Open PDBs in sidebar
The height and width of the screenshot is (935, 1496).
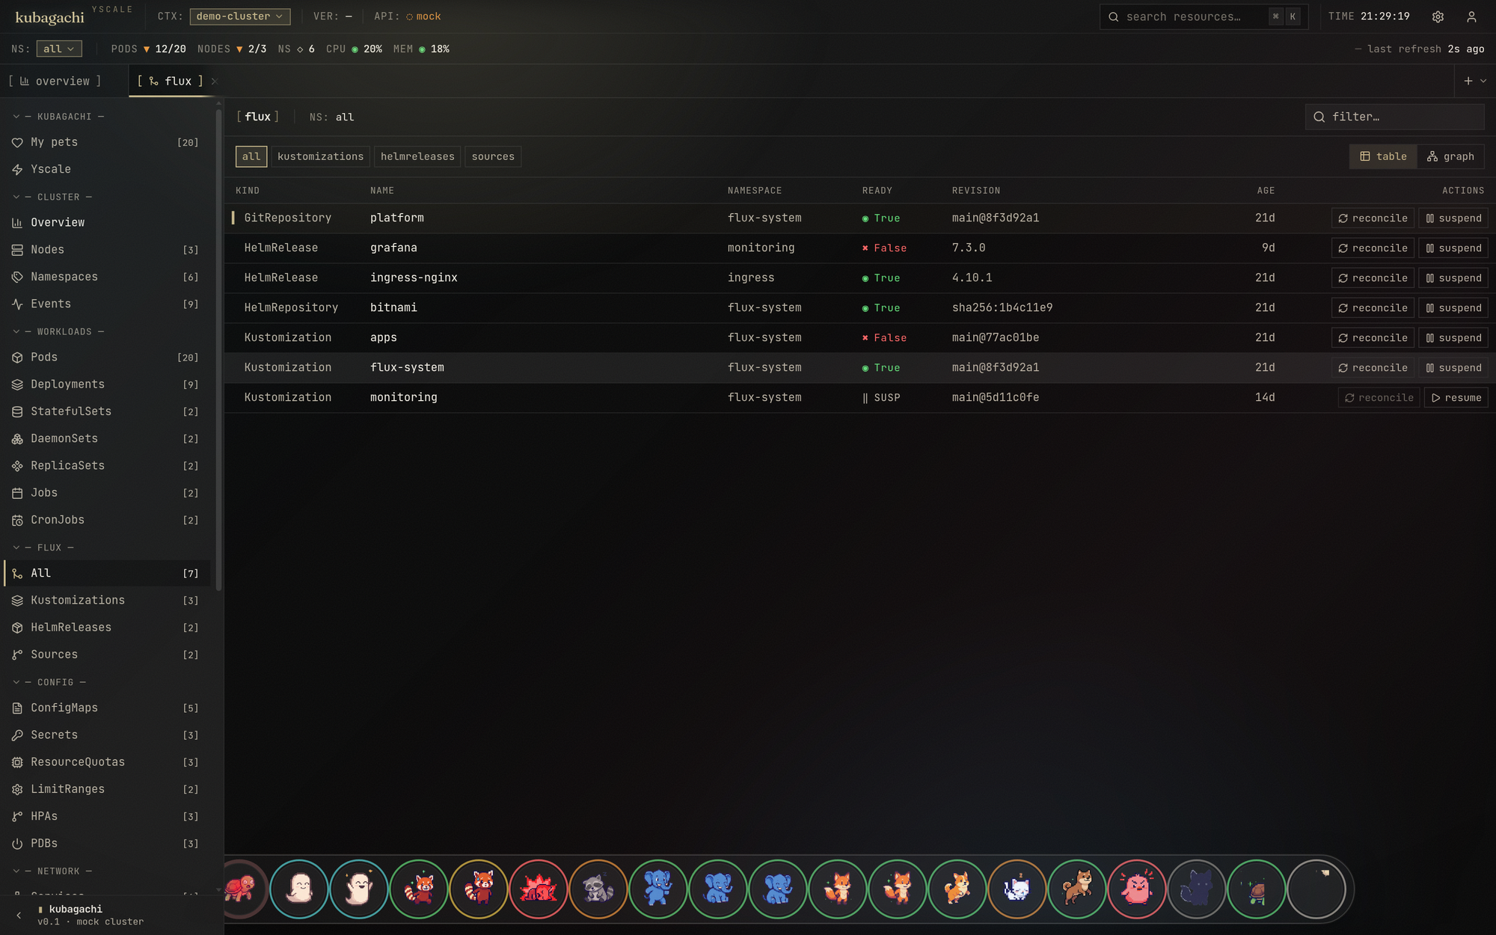pyautogui.click(x=106, y=844)
